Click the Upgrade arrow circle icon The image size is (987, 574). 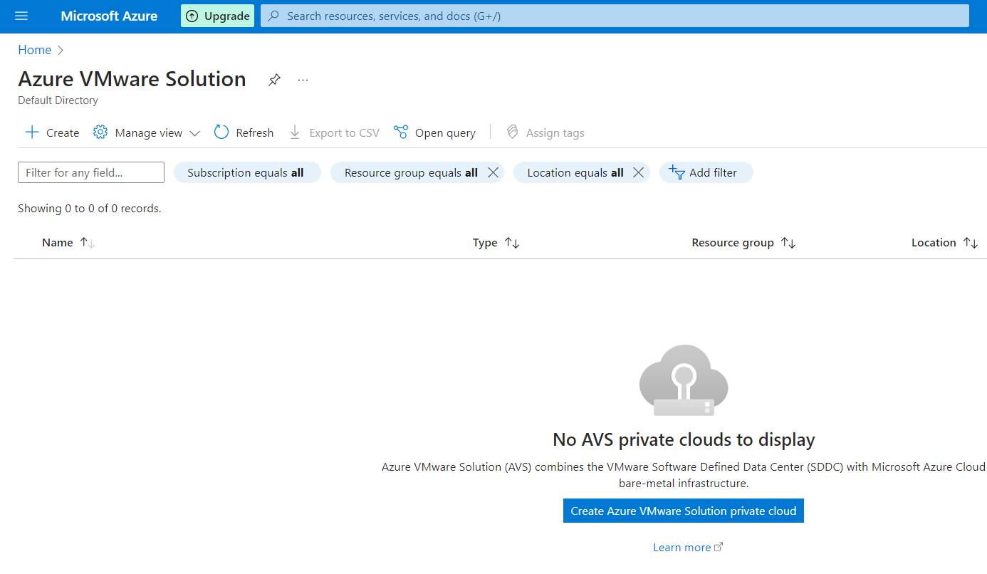pyautogui.click(x=192, y=16)
